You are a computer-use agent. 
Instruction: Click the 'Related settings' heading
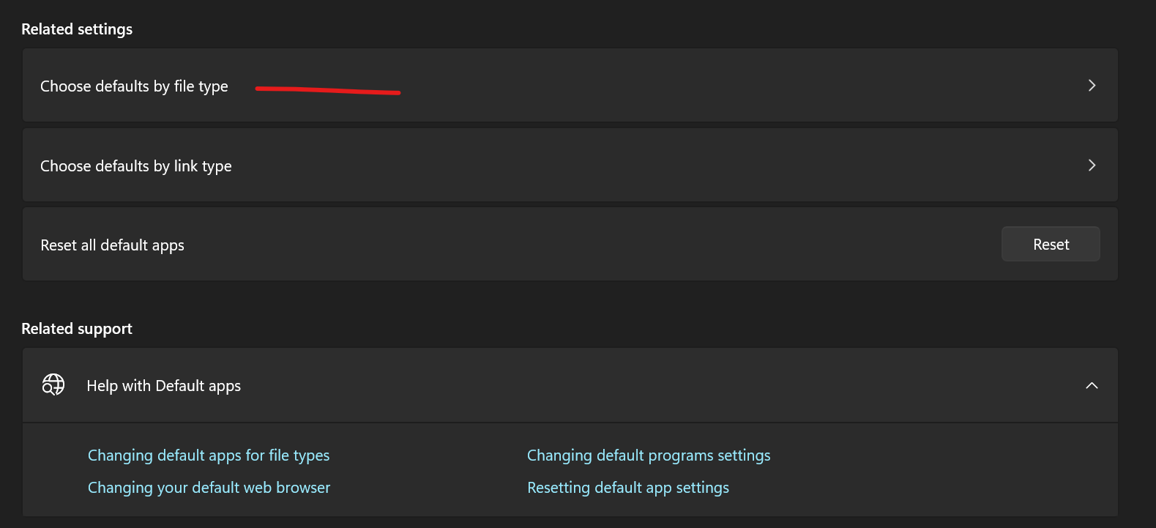click(77, 29)
